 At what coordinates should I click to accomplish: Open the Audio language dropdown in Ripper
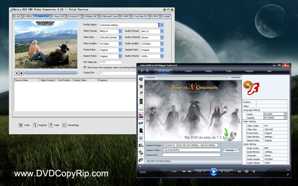click(285, 114)
